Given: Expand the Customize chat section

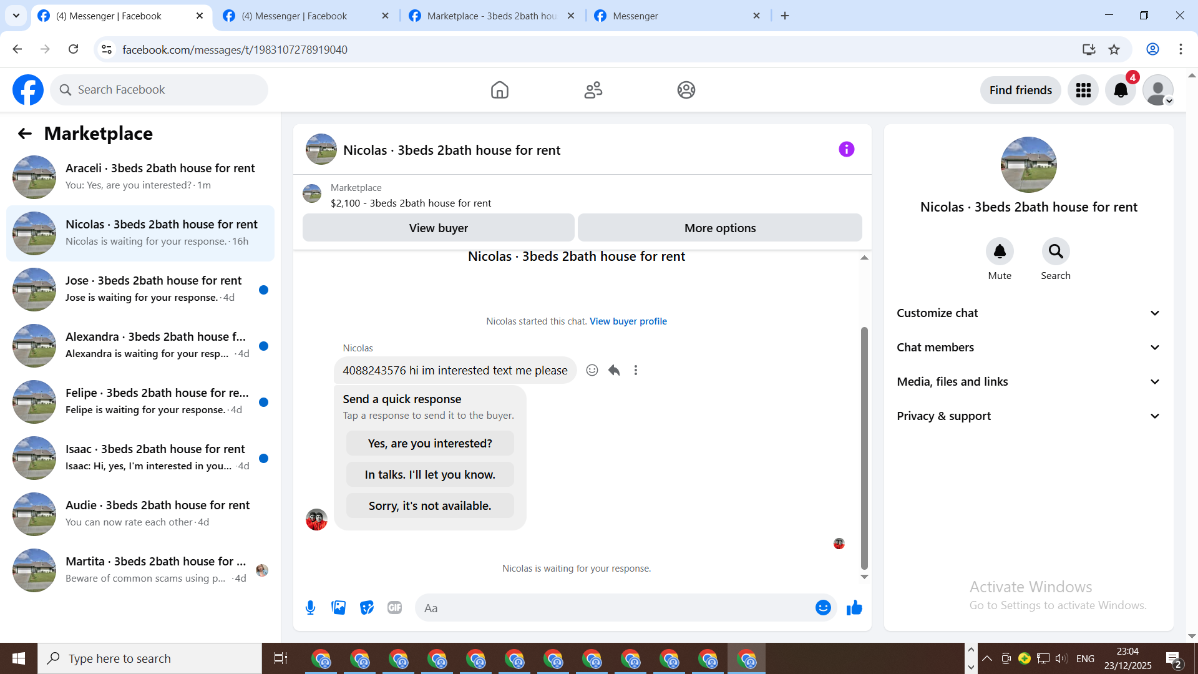Looking at the screenshot, I should pos(1028,313).
